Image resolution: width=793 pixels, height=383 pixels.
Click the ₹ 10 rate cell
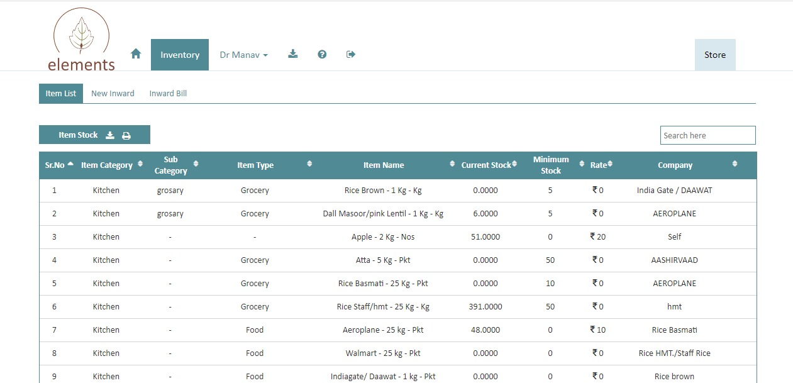pyautogui.click(x=598, y=330)
